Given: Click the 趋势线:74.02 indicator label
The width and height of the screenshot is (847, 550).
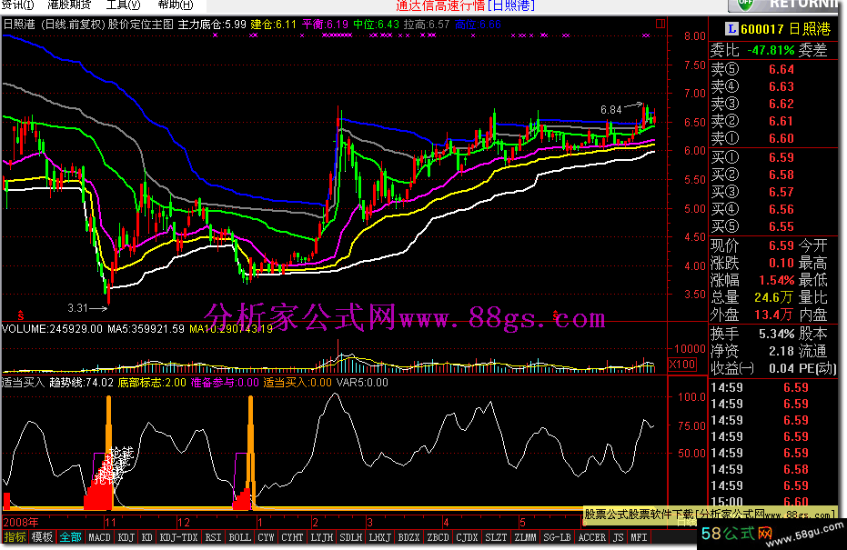Looking at the screenshot, I should point(82,383).
